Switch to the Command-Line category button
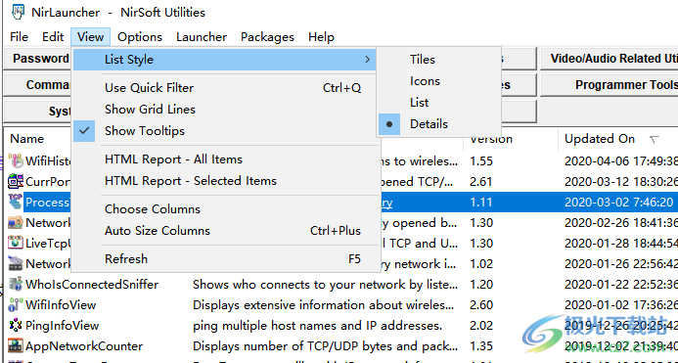The width and height of the screenshot is (678, 363). click(x=37, y=85)
